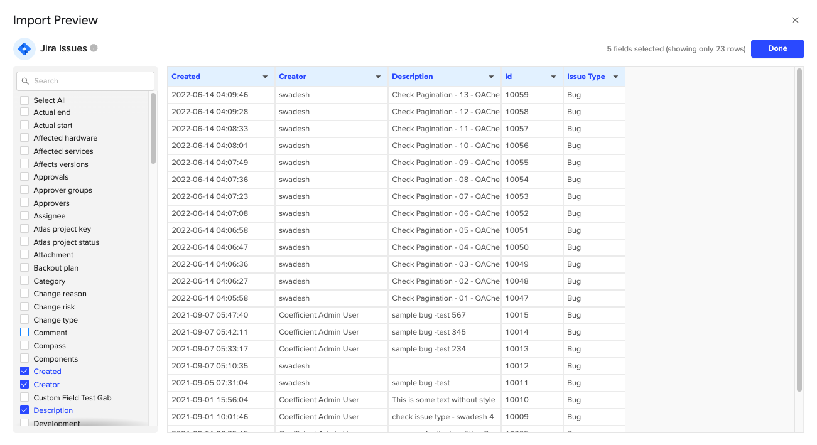Uncheck the Description field

tap(24, 410)
